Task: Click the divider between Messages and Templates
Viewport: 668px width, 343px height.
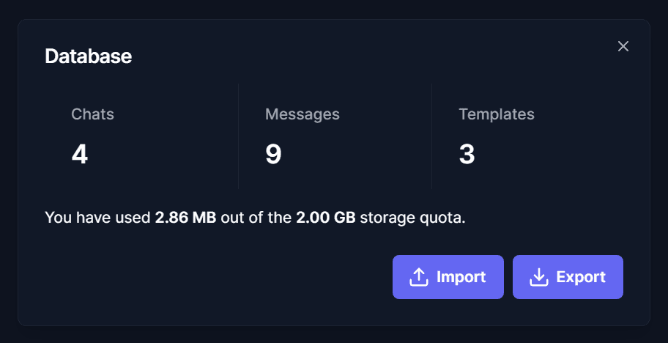Action: click(431, 136)
